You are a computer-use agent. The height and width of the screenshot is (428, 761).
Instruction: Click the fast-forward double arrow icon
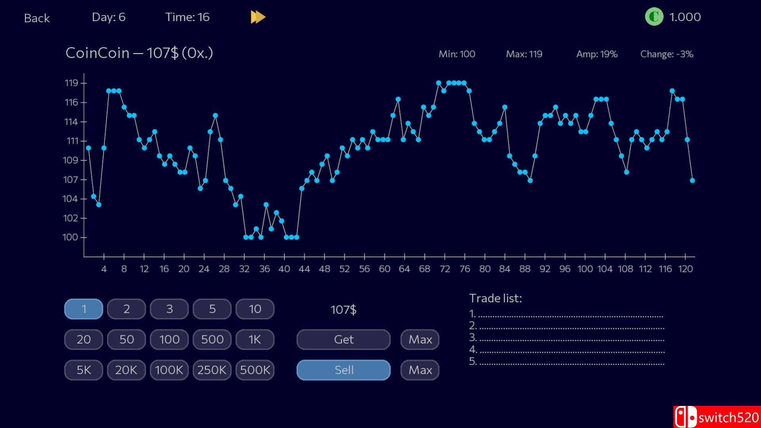[258, 17]
